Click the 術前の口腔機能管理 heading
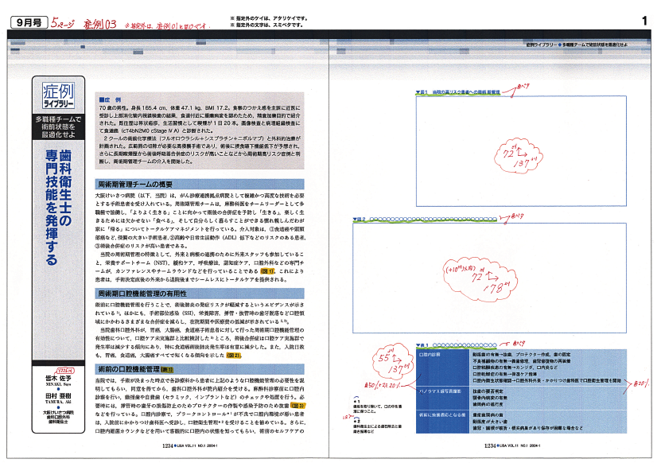The image size is (661, 463). (x=132, y=370)
